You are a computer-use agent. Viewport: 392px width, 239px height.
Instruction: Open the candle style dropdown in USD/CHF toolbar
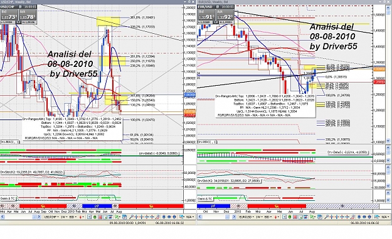(x=82, y=217)
